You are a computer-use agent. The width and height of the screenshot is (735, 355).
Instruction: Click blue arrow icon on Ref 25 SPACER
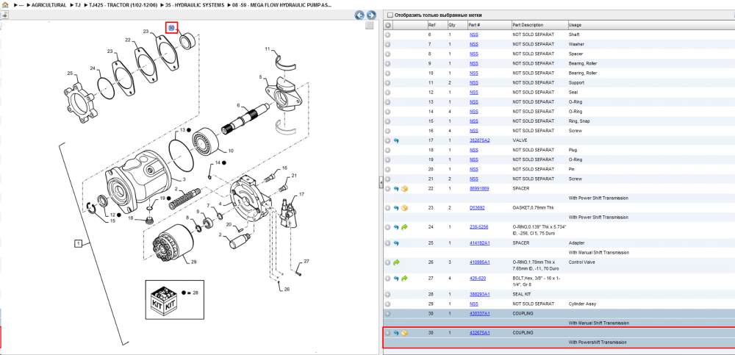pos(395,243)
